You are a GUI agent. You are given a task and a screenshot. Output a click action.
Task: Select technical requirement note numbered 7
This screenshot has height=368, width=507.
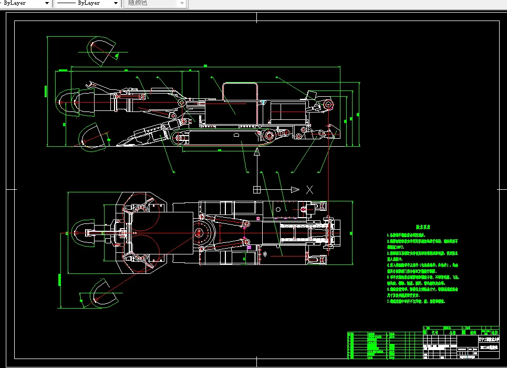click(416, 301)
